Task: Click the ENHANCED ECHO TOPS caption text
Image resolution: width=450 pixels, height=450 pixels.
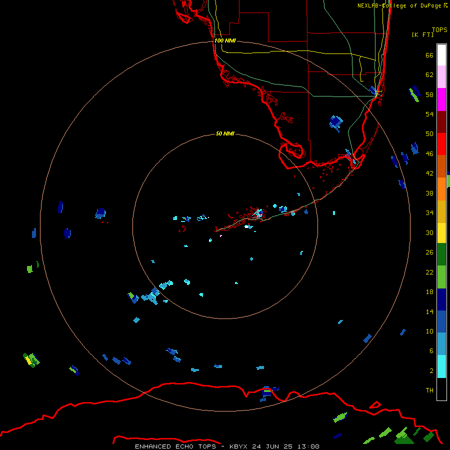Action: click(x=175, y=446)
